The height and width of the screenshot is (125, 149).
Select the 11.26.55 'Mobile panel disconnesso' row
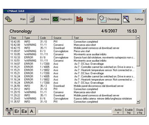coord(73,86)
